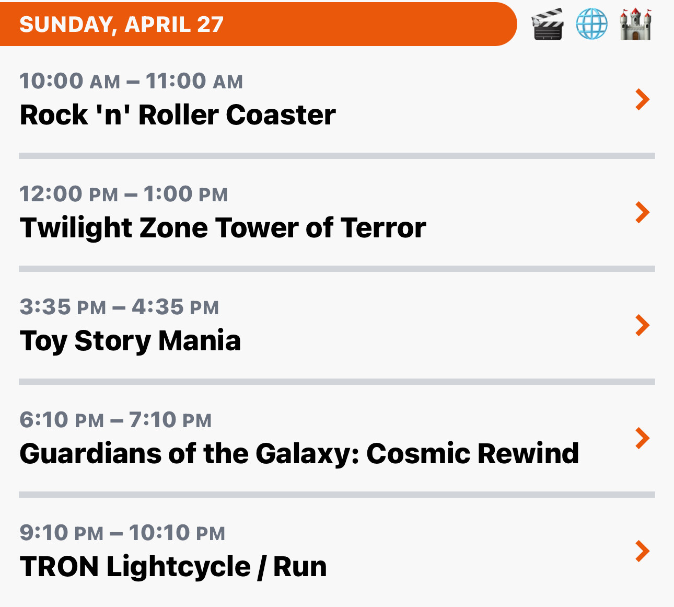Open TRON Lightcycle / Run chevron
The height and width of the screenshot is (607, 674).
click(x=643, y=551)
